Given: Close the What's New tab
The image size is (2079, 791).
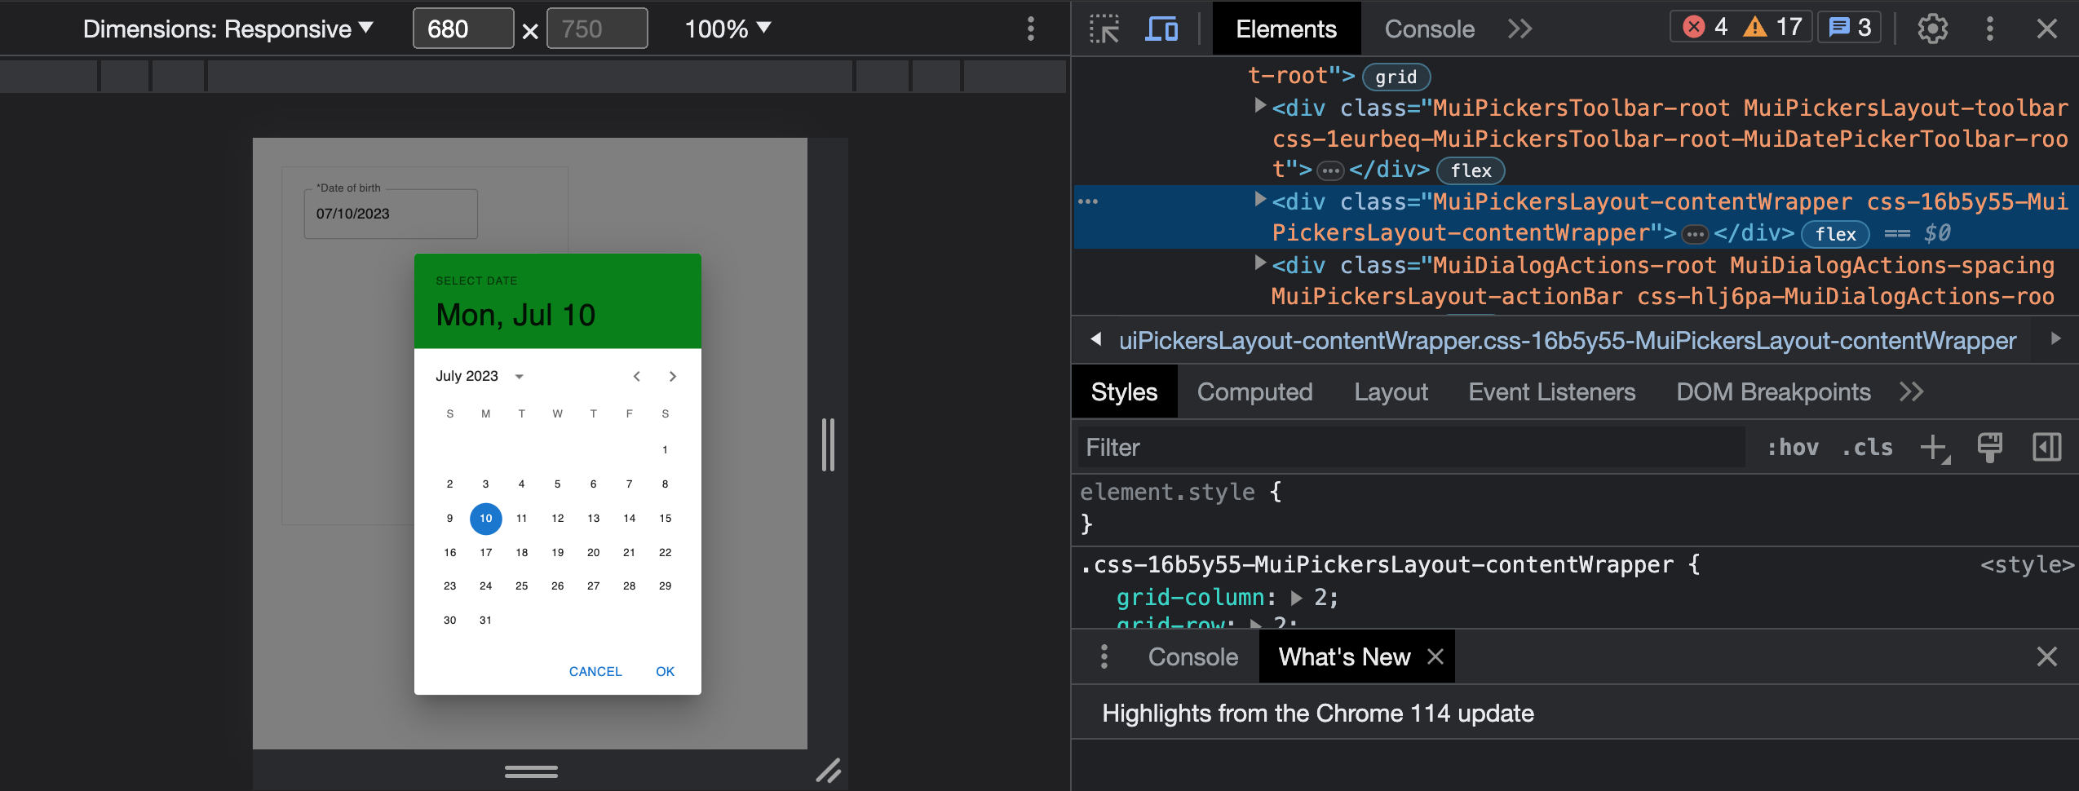Looking at the screenshot, I should 1435,656.
